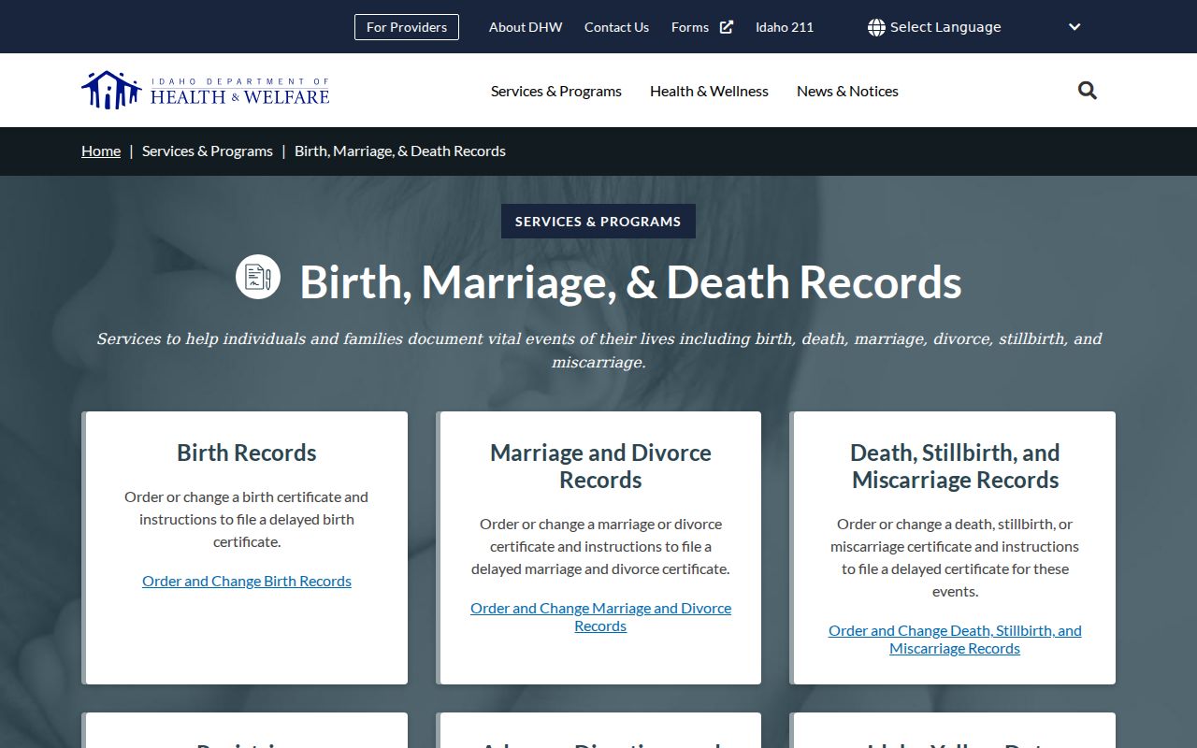
Task: Click the death, stillbirth certificate description
Action: coord(955,557)
